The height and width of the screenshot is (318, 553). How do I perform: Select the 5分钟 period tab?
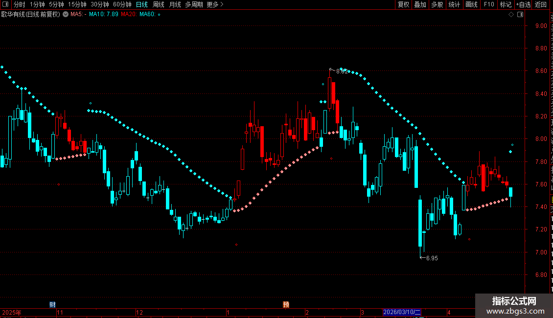tap(56, 4)
